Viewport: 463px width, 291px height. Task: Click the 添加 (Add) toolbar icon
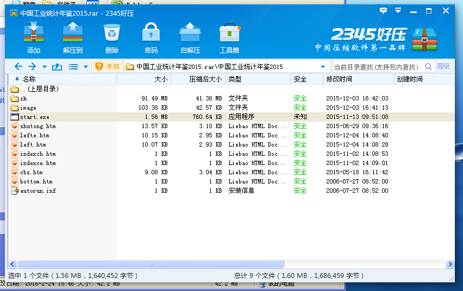coord(34,37)
